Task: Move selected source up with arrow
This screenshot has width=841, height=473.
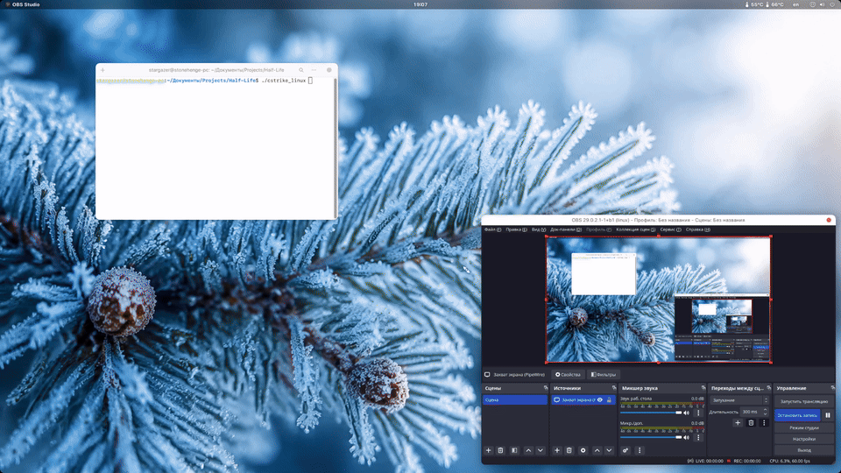Action: point(597,450)
